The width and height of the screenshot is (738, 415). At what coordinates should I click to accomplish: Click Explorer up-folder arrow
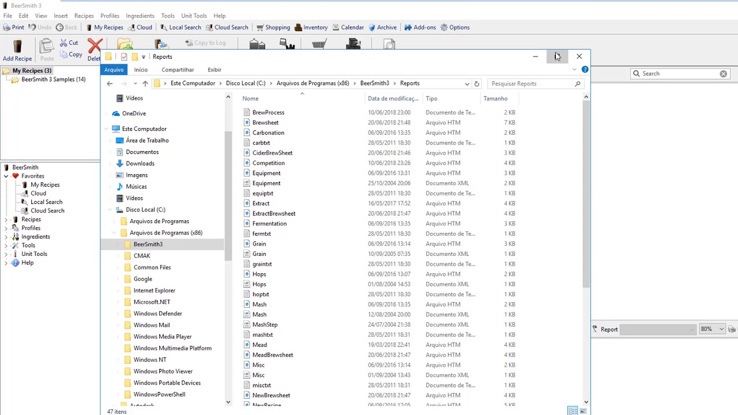pos(145,84)
